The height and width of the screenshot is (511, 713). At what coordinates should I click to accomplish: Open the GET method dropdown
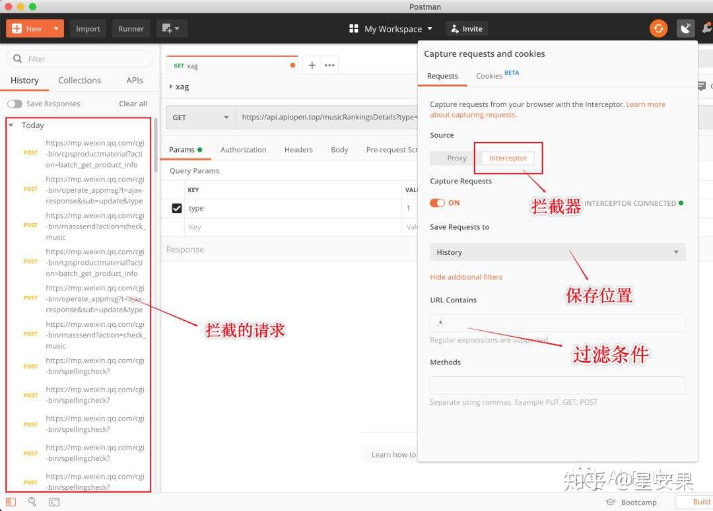click(201, 118)
